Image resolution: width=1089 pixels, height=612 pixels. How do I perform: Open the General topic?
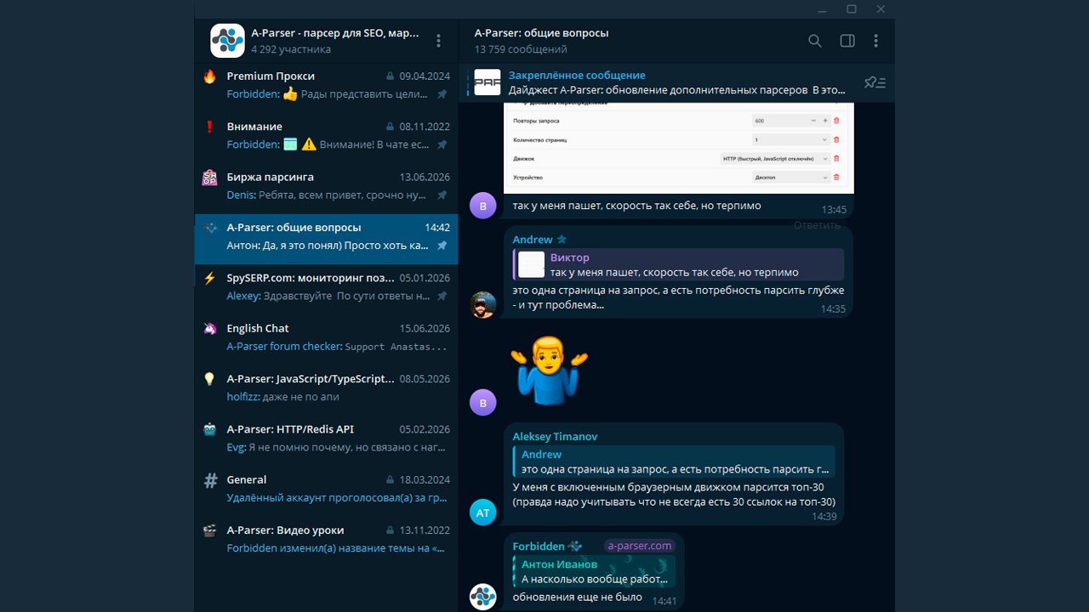(x=326, y=489)
